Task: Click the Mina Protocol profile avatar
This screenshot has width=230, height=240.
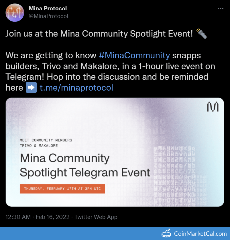Action: point(15,13)
